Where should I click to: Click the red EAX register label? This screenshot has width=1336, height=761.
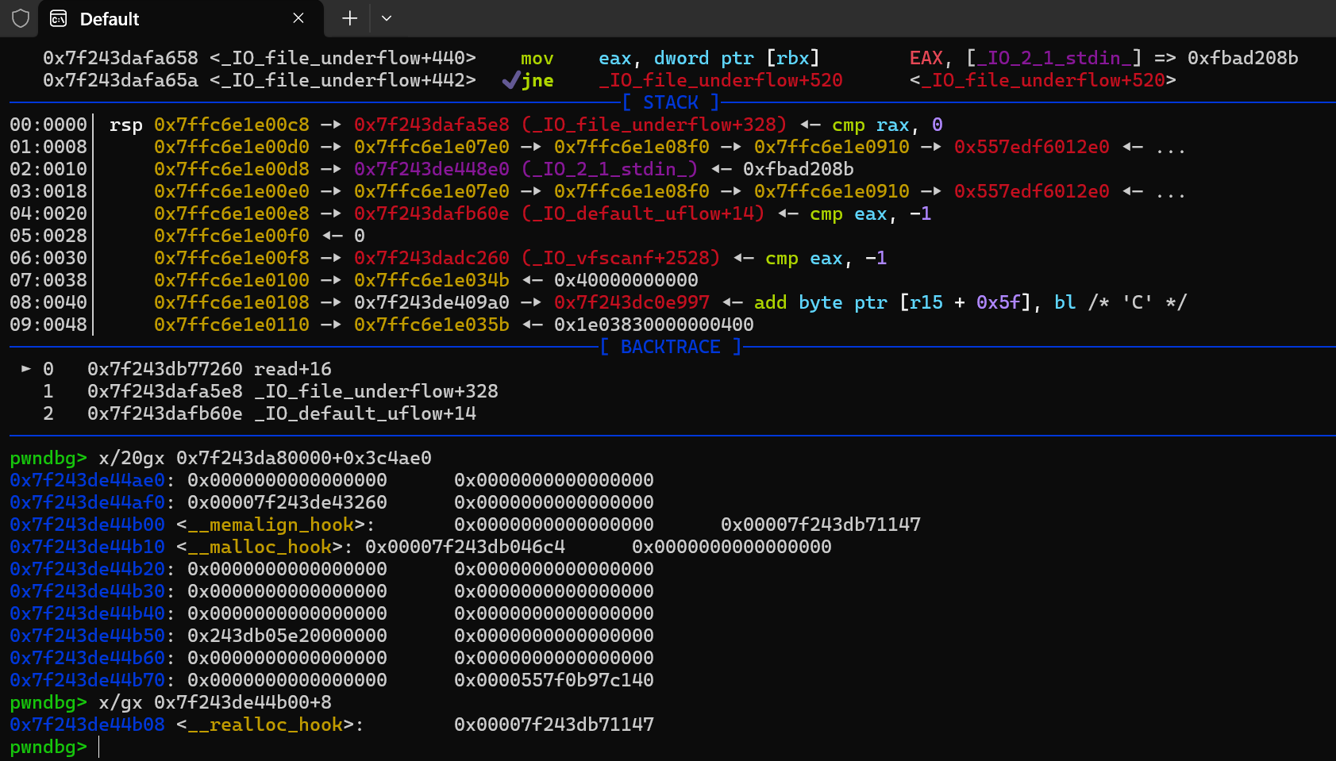click(926, 58)
